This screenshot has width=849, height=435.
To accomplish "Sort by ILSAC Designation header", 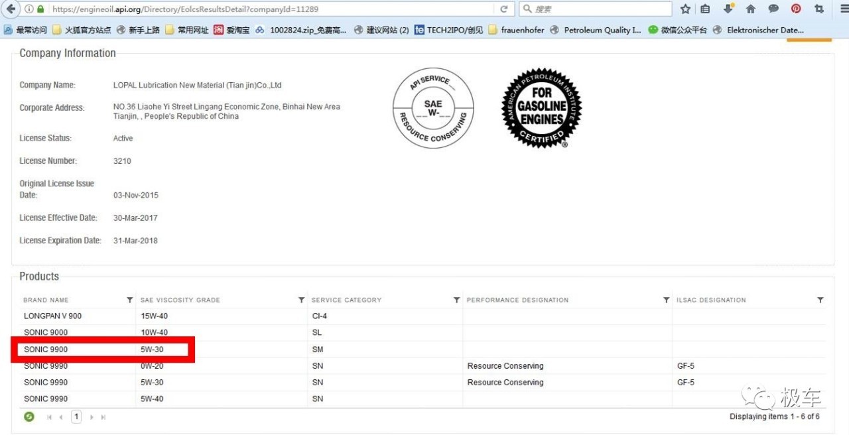I will 712,300.
